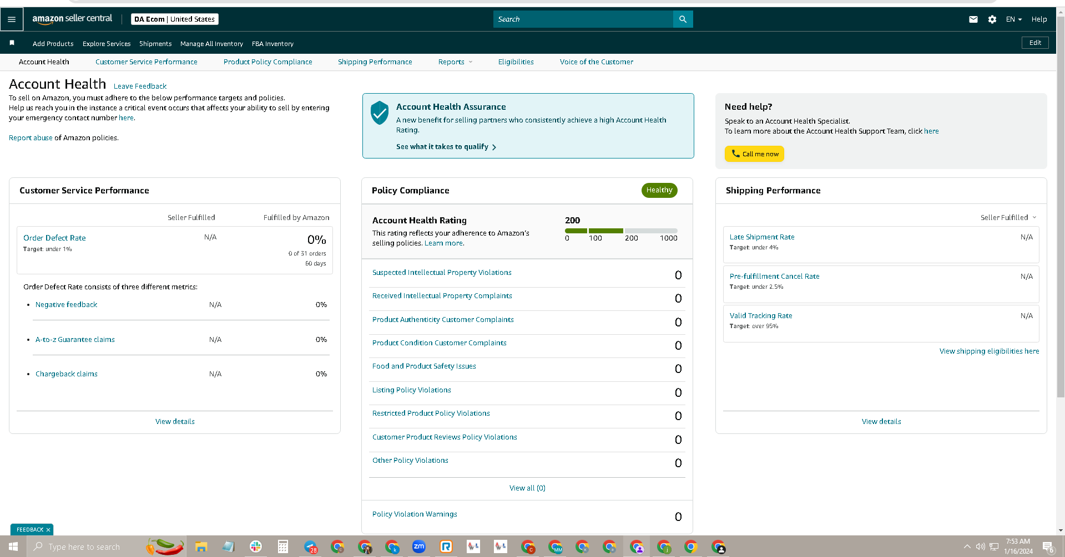Click View details under Shipping Performance

pyautogui.click(x=881, y=422)
